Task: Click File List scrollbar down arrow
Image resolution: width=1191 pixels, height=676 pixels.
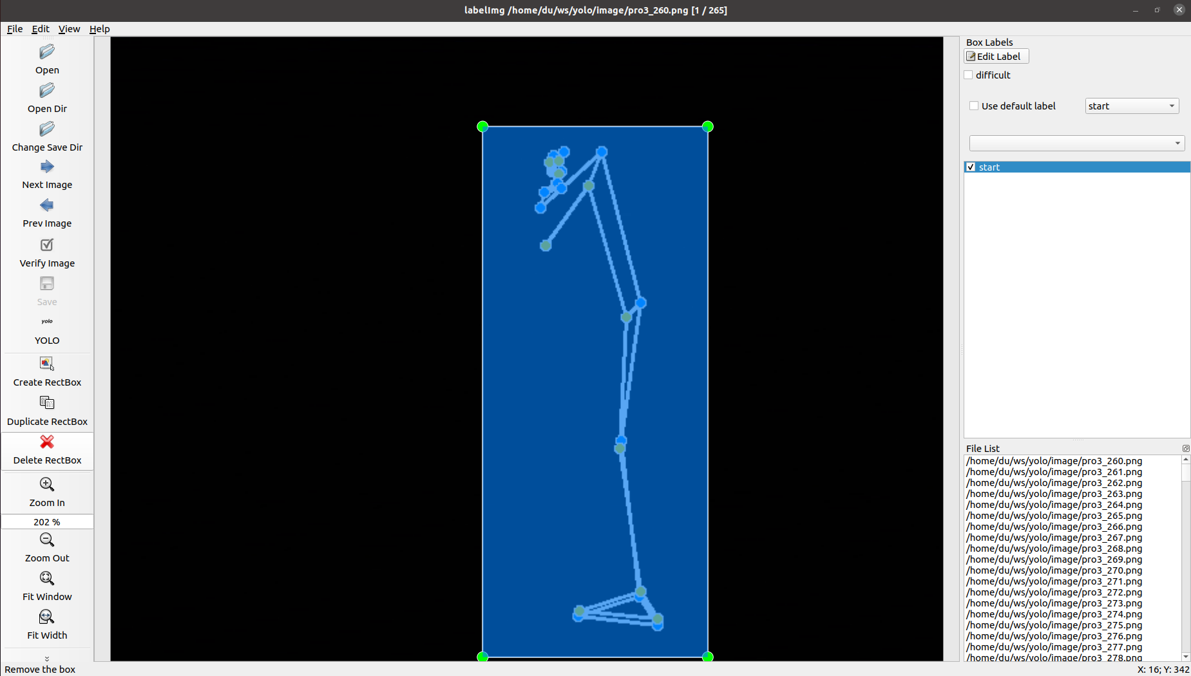Action: click(1186, 657)
